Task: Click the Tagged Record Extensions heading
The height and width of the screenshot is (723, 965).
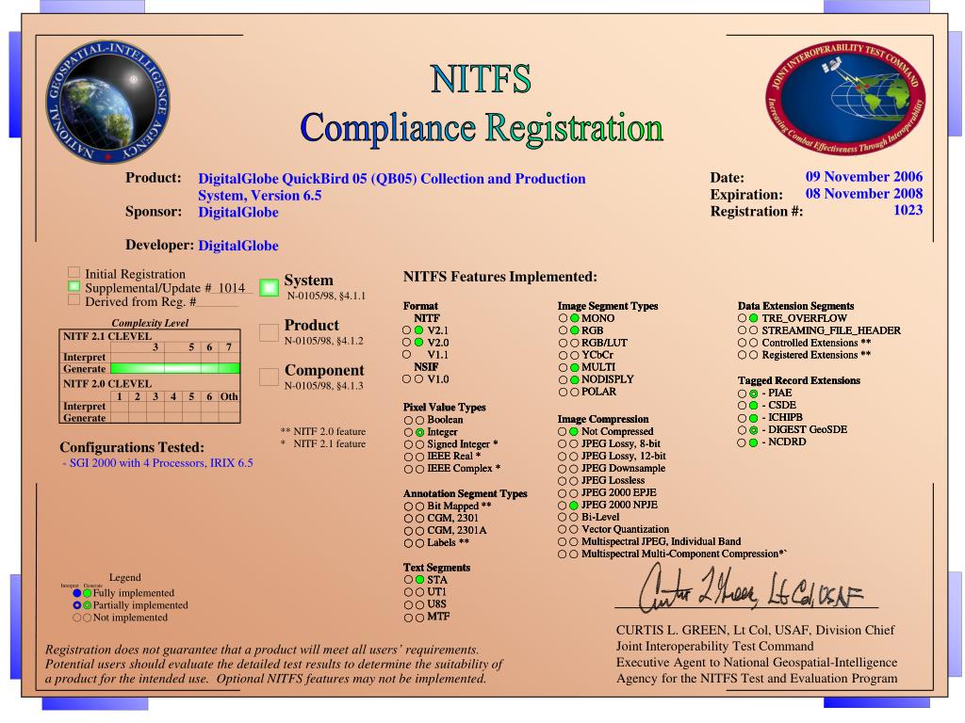Action: [799, 380]
